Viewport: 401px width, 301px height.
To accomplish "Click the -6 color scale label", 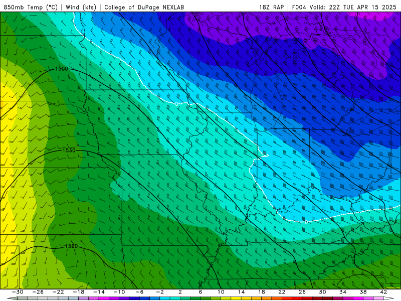I will click(140, 292).
